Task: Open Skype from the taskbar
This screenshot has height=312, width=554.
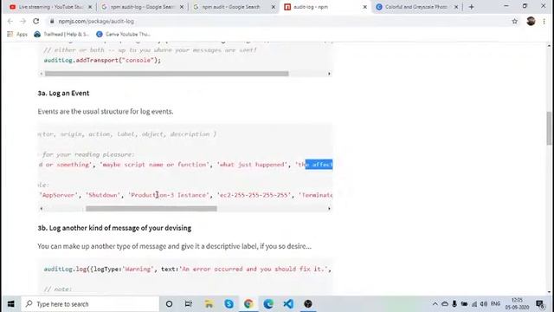Action: pyautogui.click(x=229, y=304)
